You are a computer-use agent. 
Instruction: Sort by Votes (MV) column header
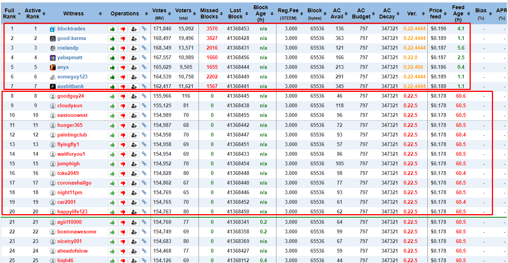(x=159, y=13)
